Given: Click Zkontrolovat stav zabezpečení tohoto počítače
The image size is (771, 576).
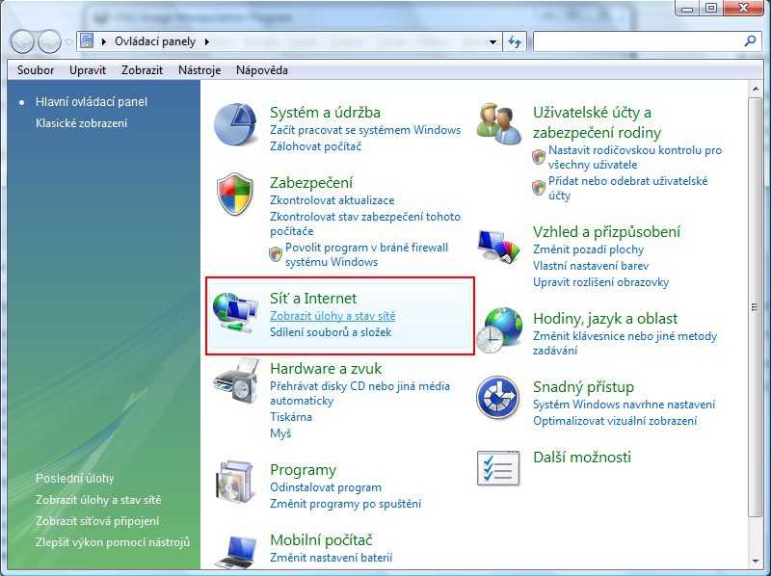Looking at the screenshot, I should [365, 223].
